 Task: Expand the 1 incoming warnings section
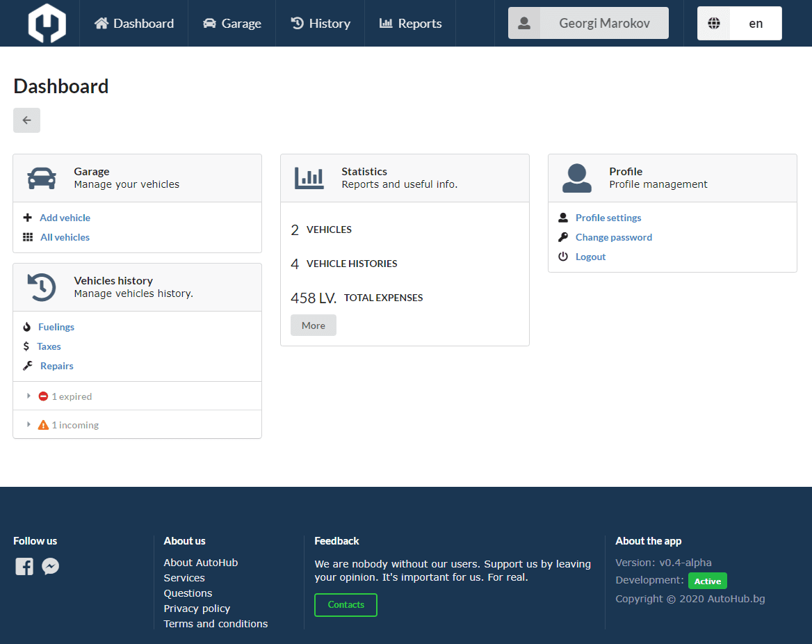point(69,425)
